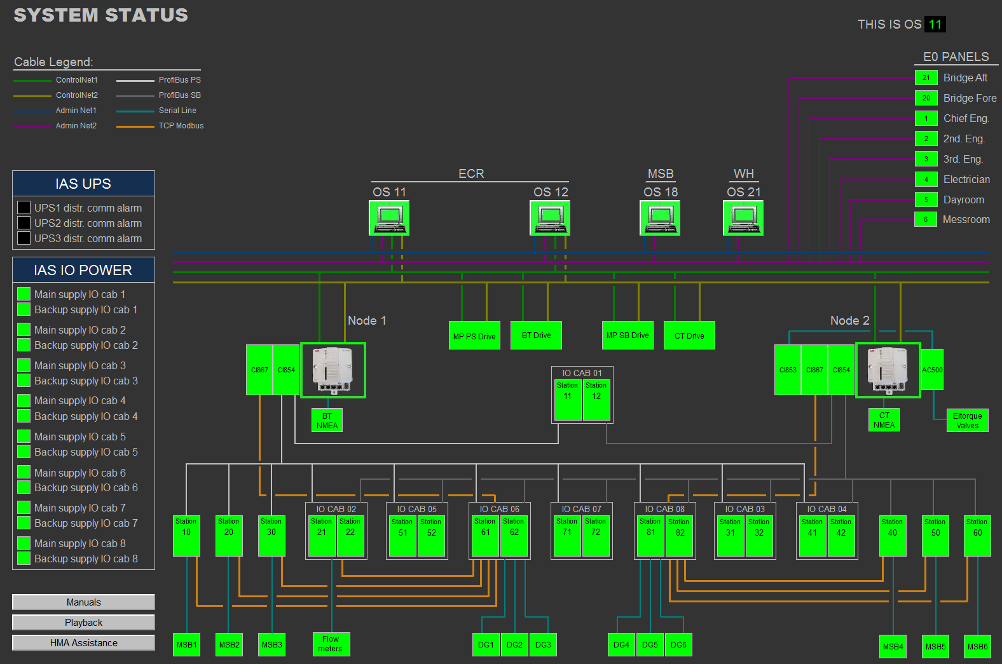Click the Playback button
1002x664 pixels.
click(x=83, y=623)
